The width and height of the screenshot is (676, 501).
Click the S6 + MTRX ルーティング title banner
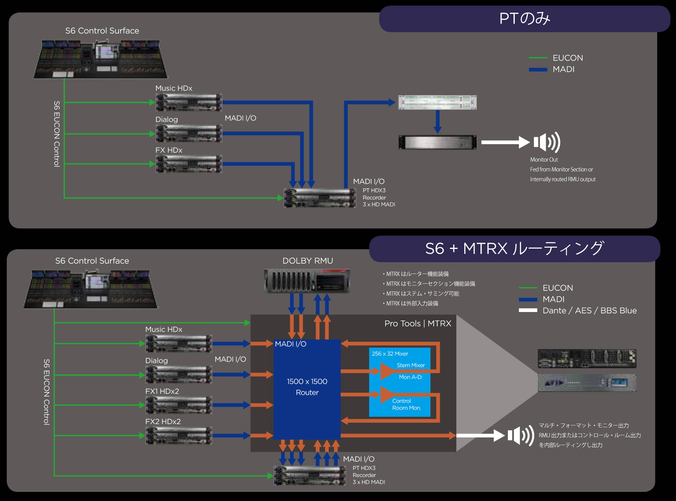514,249
